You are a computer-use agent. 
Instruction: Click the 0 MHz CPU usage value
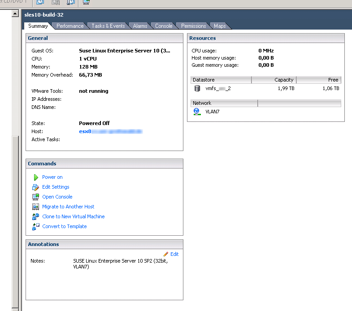pos(266,51)
